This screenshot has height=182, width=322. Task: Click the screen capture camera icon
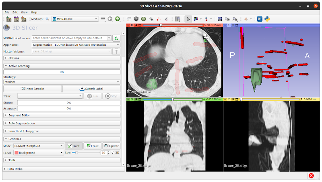click(x=220, y=19)
